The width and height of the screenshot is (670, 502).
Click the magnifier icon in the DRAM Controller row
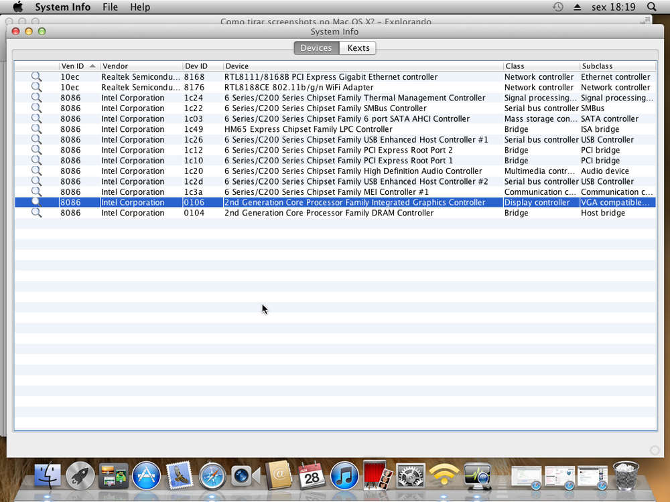[36, 213]
